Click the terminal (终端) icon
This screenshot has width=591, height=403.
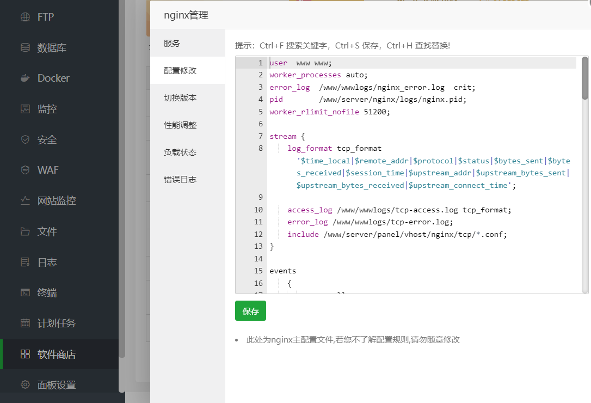tap(25, 292)
